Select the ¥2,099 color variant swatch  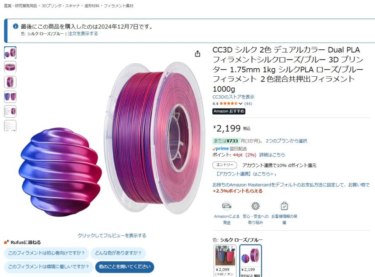point(225,261)
